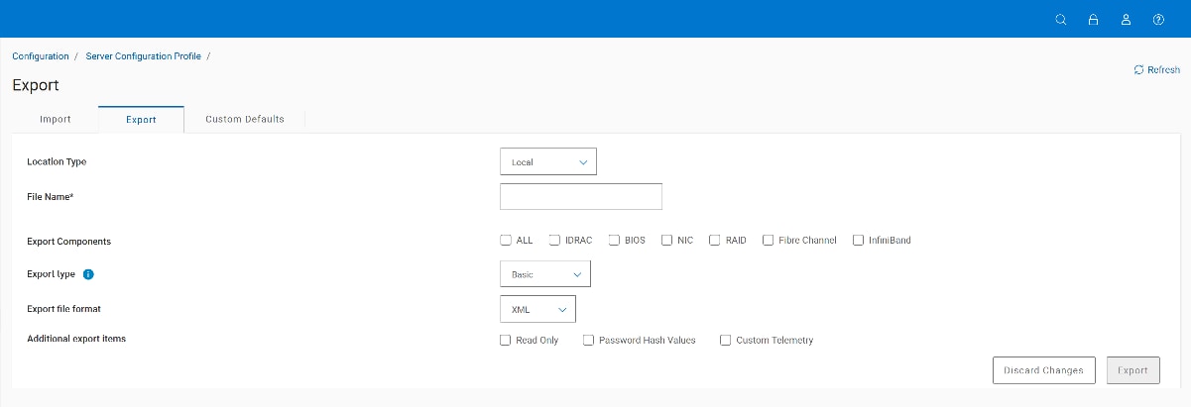This screenshot has height=407, width=1191.
Task: Click the Export Components label
Action: click(69, 242)
